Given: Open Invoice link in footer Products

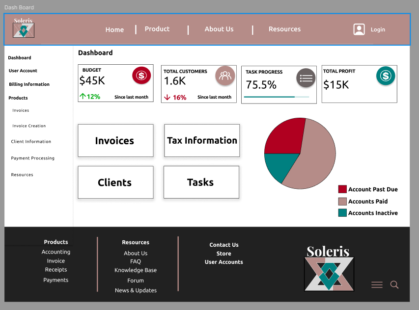Looking at the screenshot, I should coord(56,261).
